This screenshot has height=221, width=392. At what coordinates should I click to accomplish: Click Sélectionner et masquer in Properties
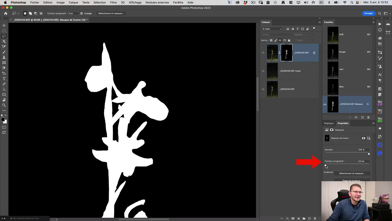point(352,173)
